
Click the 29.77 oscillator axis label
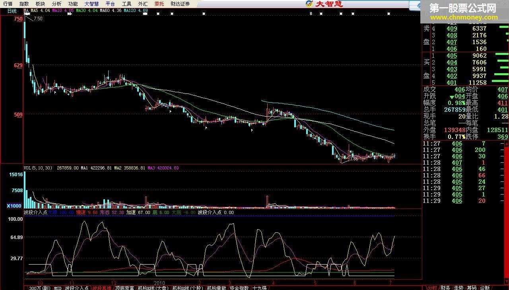coord(17,259)
